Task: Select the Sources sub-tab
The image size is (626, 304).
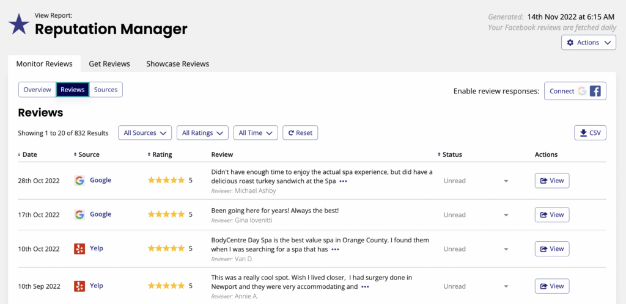Action: tap(106, 90)
